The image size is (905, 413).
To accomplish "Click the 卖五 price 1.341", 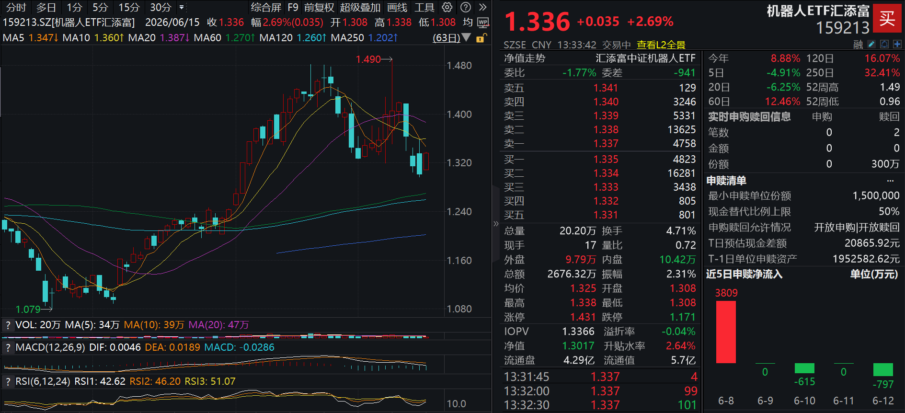I will point(606,88).
